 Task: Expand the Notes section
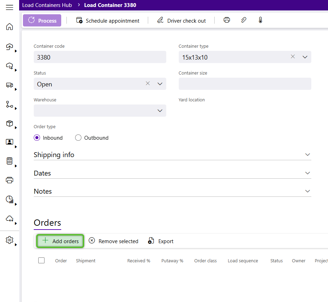coord(173,191)
